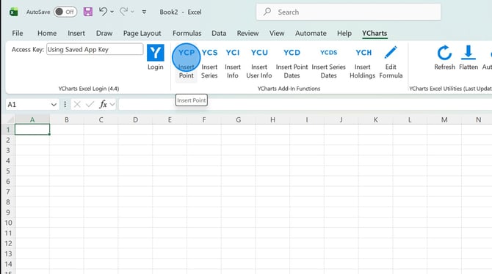Viewport: 492px width, 274px height.
Task: Select column H header
Action: coord(272,119)
